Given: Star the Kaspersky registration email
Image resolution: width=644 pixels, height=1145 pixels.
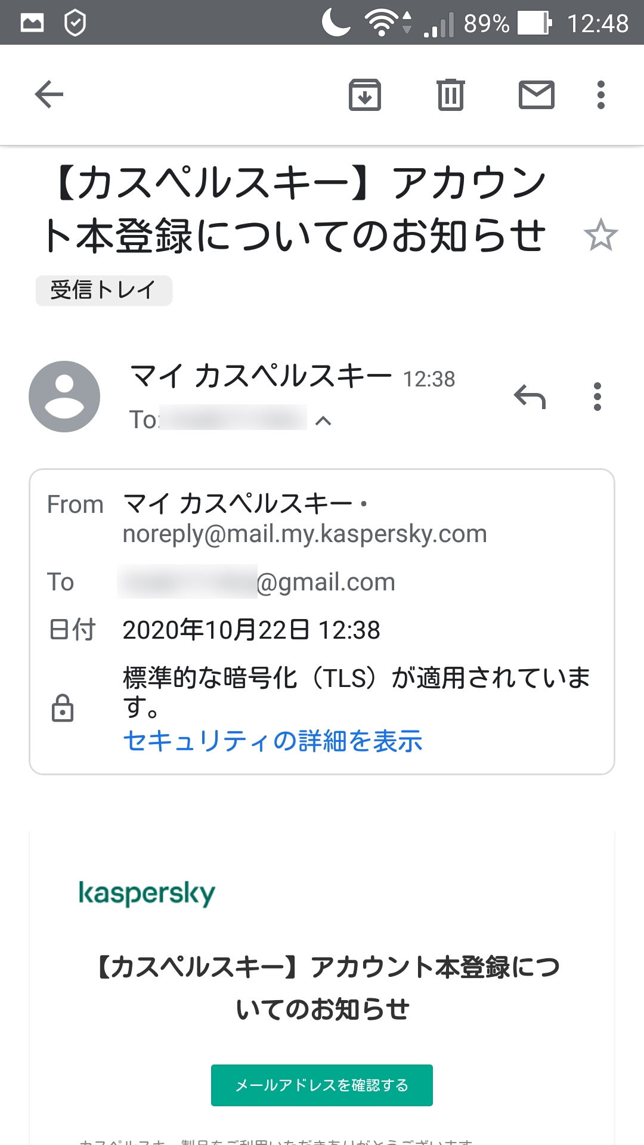Looking at the screenshot, I should coord(600,235).
